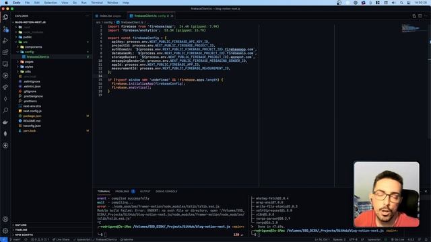Viewport: 431px width, 242px height.
Task: Open firebaseClient.ts in the file tree
Action: pos(51,56)
